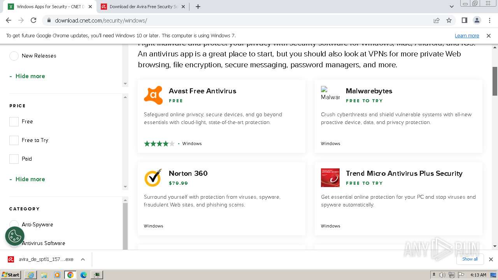Click the Learn more link
498x280 pixels.
[x=467, y=36]
